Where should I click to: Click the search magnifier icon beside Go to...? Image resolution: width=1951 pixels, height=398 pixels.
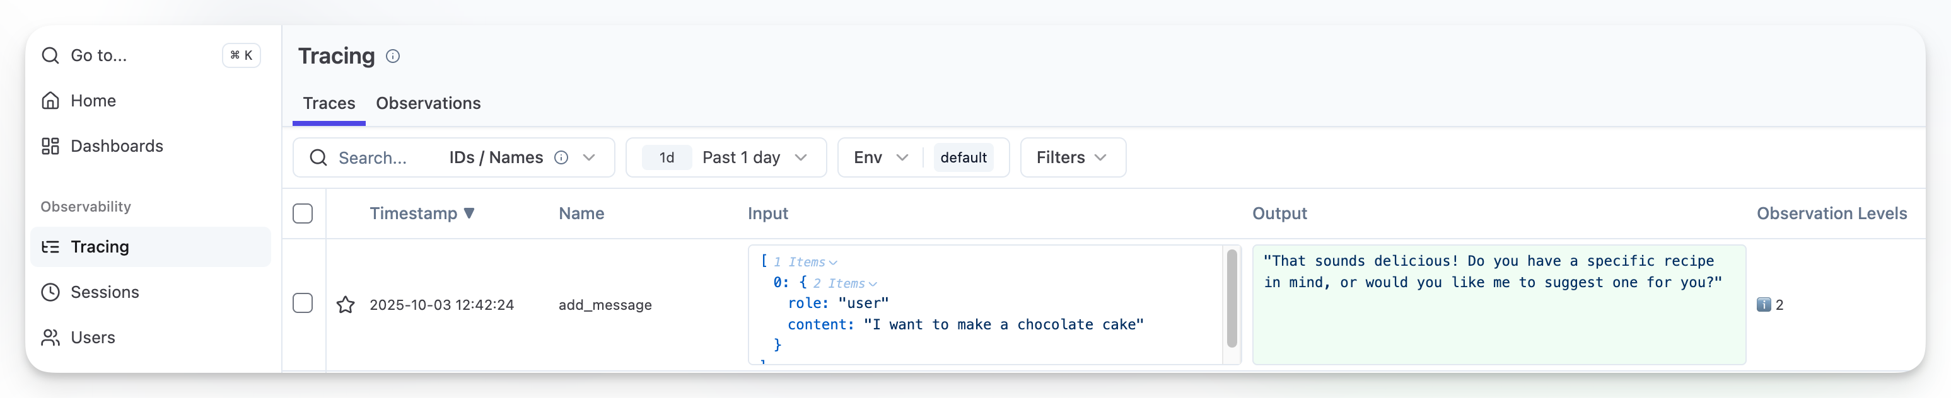coord(50,55)
